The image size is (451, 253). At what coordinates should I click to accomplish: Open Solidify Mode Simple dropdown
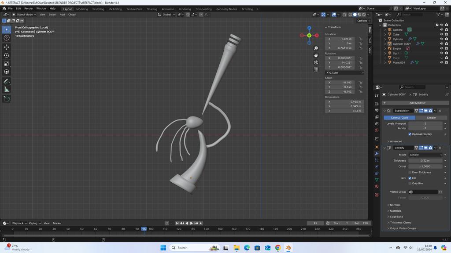pos(425,155)
